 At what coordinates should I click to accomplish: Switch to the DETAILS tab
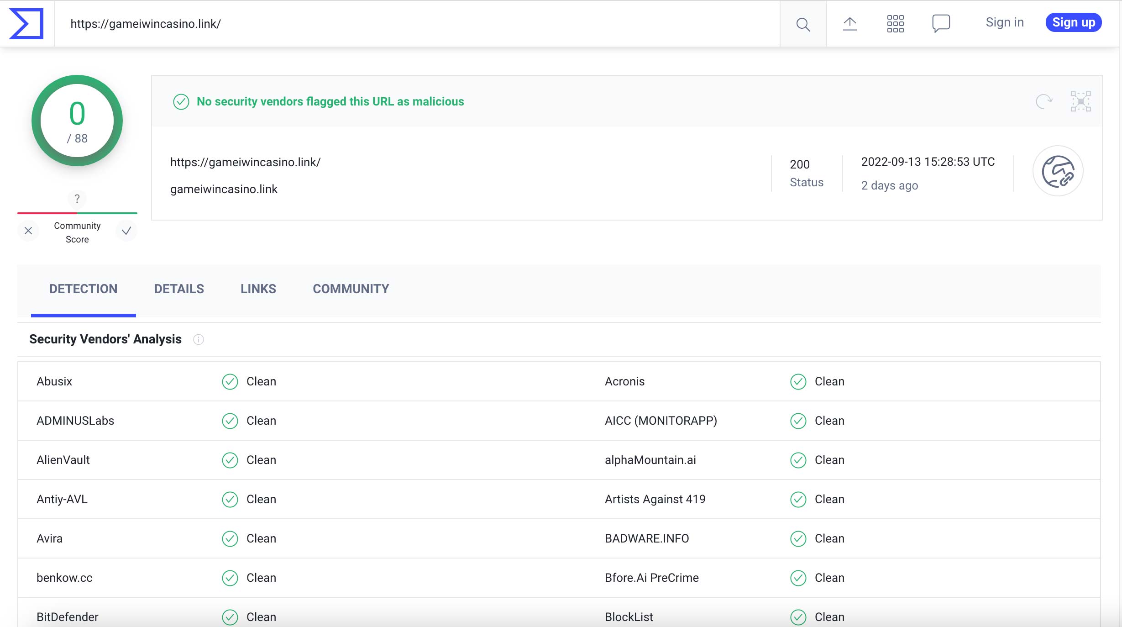coord(179,289)
